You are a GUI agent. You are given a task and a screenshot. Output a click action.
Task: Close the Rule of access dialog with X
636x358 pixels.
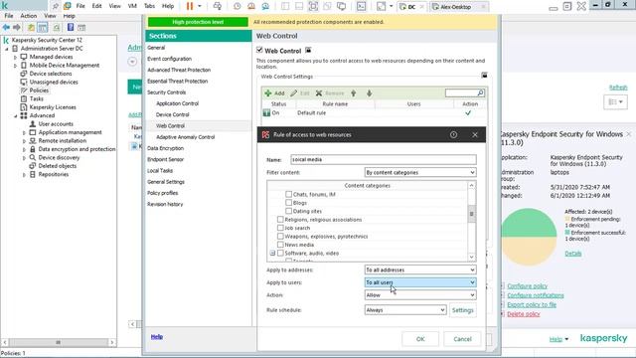pyautogui.click(x=475, y=135)
